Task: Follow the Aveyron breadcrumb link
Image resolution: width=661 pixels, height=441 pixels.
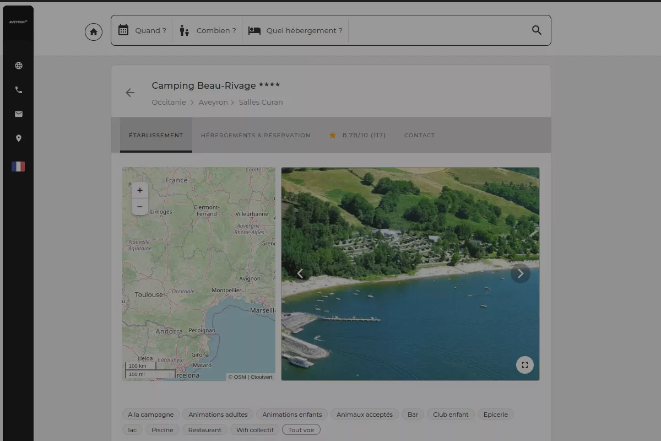Action: [x=213, y=102]
